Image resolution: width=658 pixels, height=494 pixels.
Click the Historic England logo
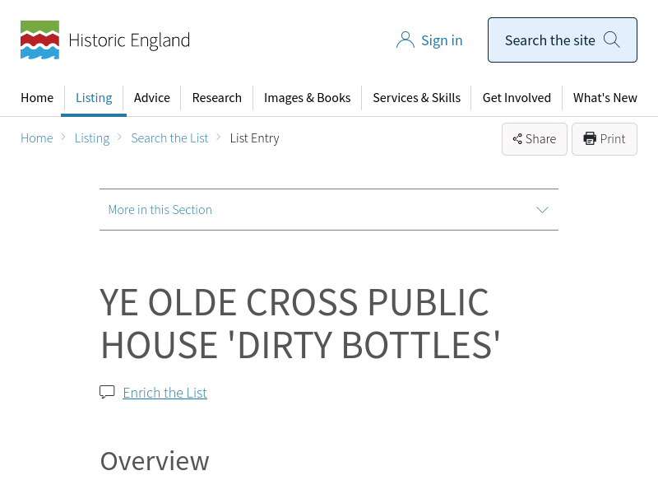(104, 40)
